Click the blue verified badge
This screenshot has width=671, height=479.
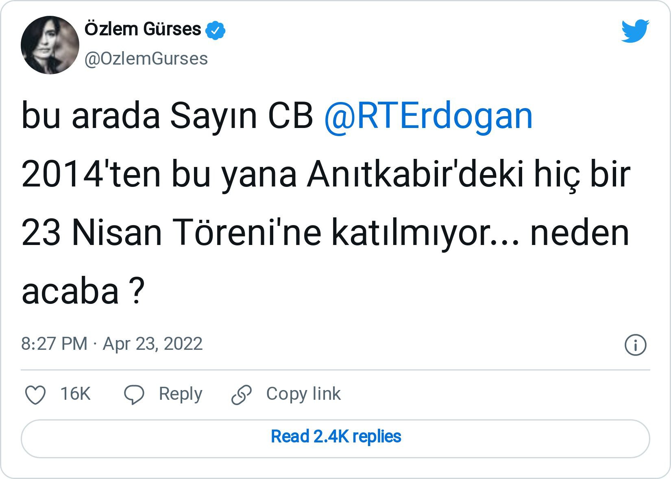[216, 30]
